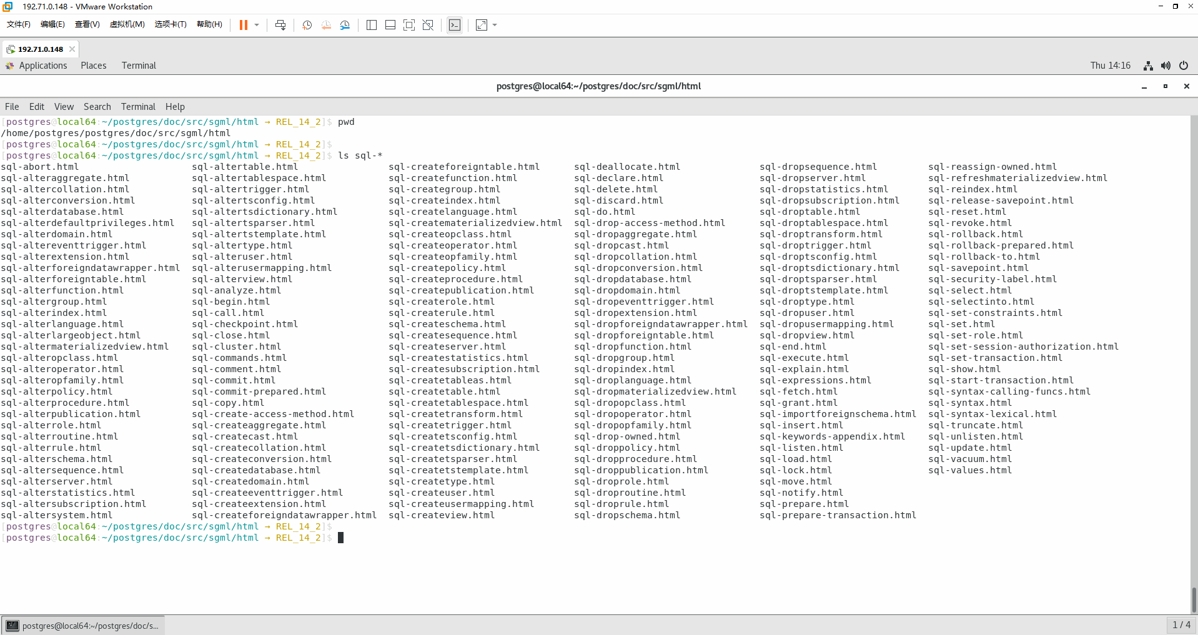Click sql-keywords-appendix.html file name
This screenshot has width=1198, height=635.
(x=832, y=436)
